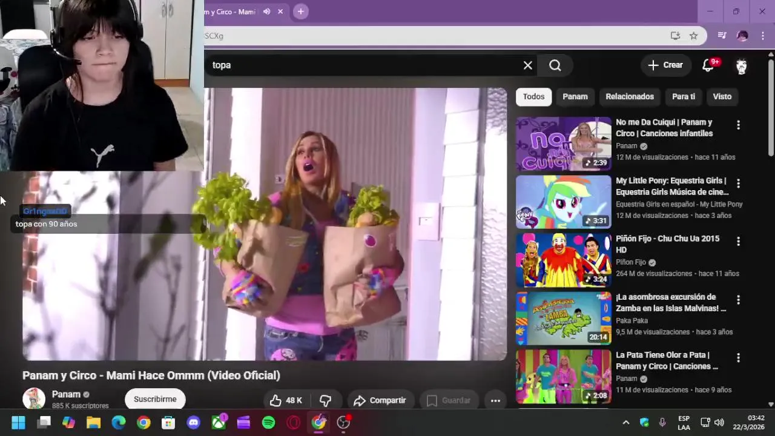This screenshot has width=775, height=436.
Task: Open Piñón Fijo Chu Chu Ua thumbnail
Action: coord(564,260)
